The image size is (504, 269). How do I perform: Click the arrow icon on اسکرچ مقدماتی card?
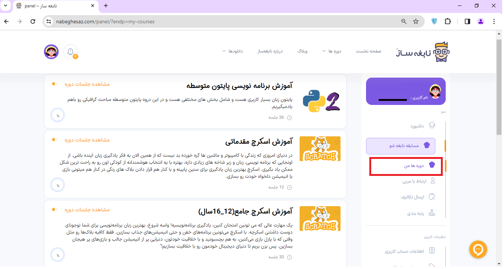(x=54, y=140)
